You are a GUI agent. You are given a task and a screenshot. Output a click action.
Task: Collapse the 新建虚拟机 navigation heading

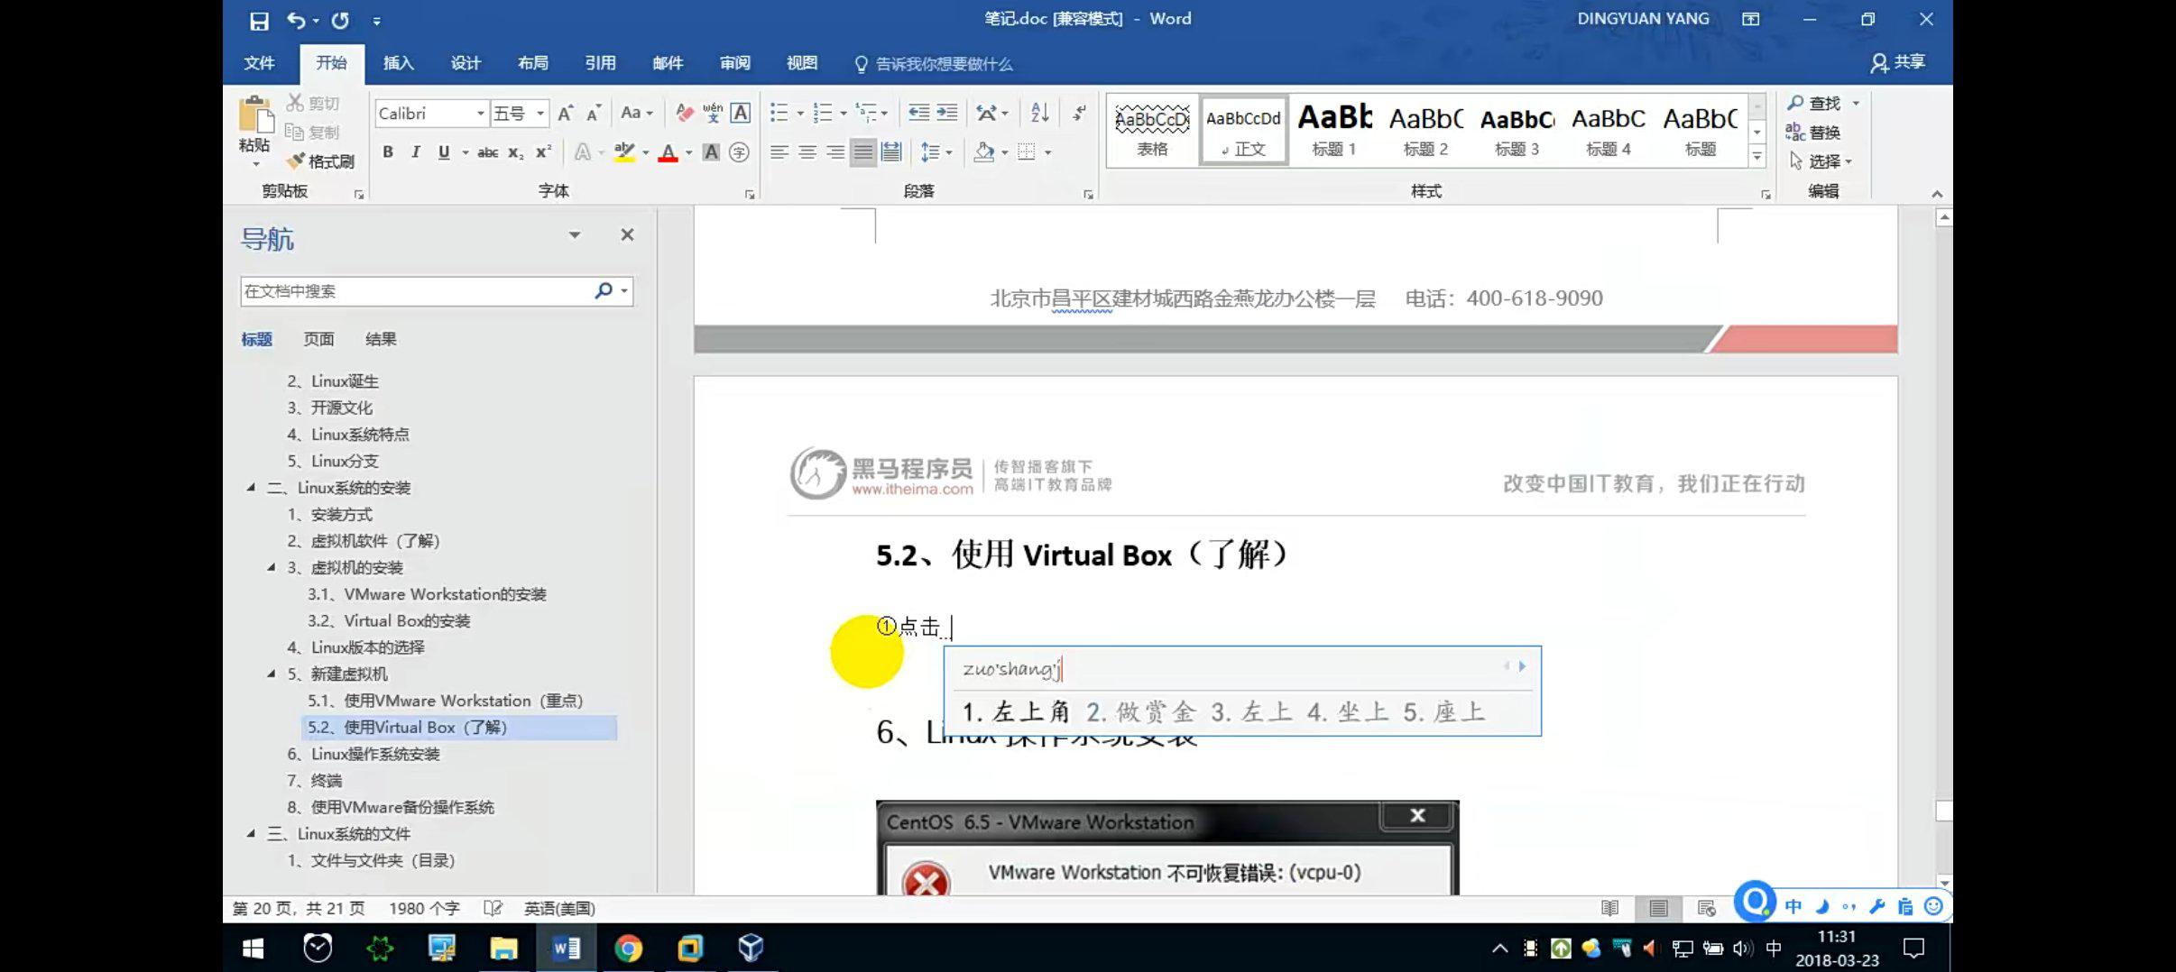pyautogui.click(x=271, y=674)
